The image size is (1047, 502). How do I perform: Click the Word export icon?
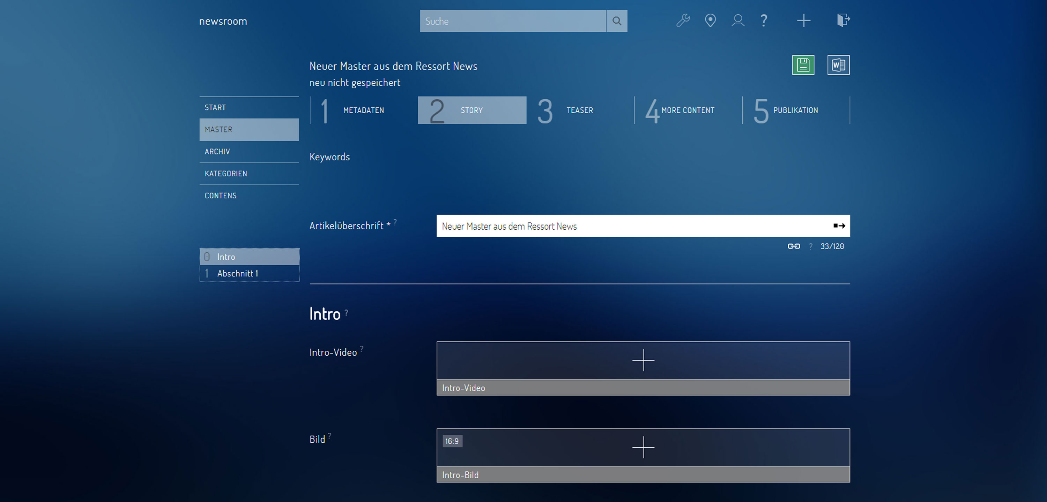pyautogui.click(x=838, y=64)
